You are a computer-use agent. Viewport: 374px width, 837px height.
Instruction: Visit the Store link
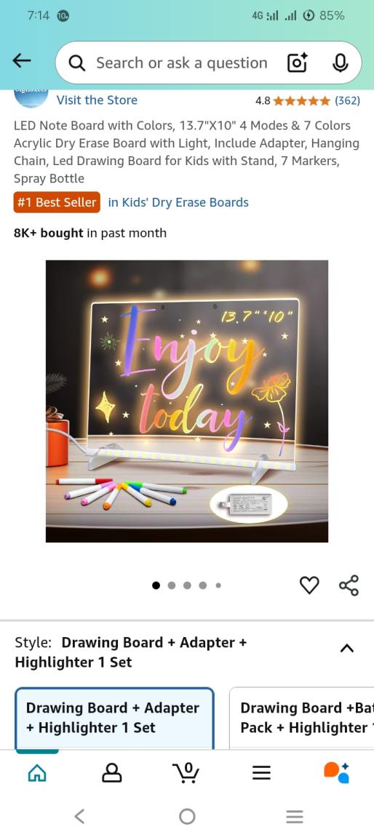click(x=97, y=100)
